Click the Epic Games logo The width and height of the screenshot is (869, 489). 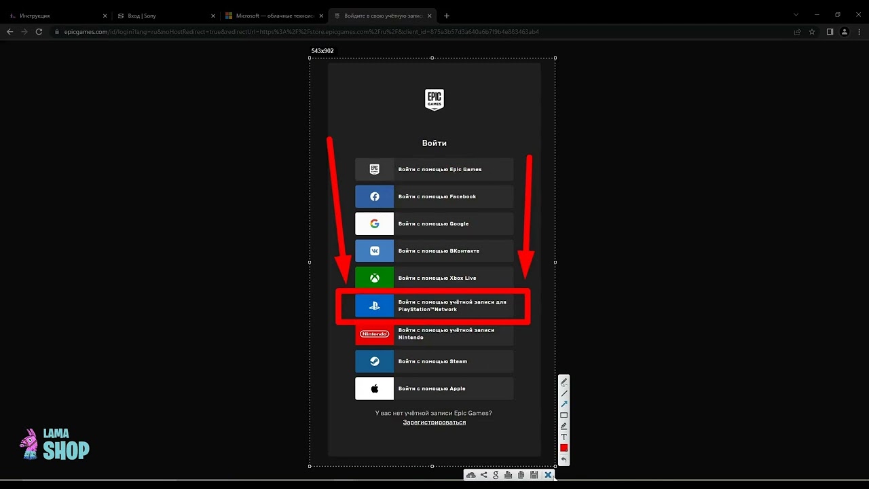click(x=434, y=100)
